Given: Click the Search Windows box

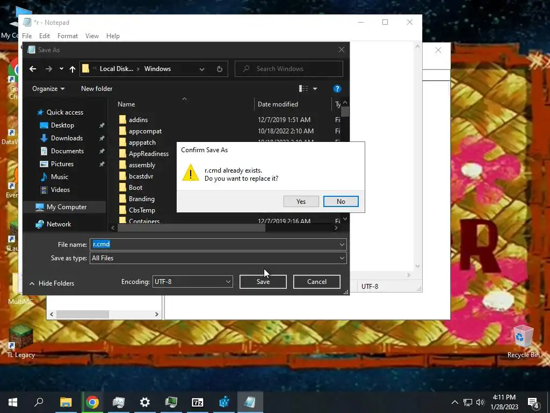Looking at the screenshot, I should tap(288, 69).
